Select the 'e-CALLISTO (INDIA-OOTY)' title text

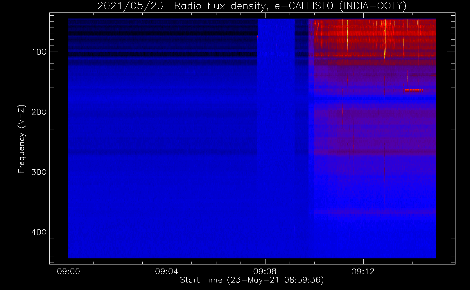coord(340,6)
